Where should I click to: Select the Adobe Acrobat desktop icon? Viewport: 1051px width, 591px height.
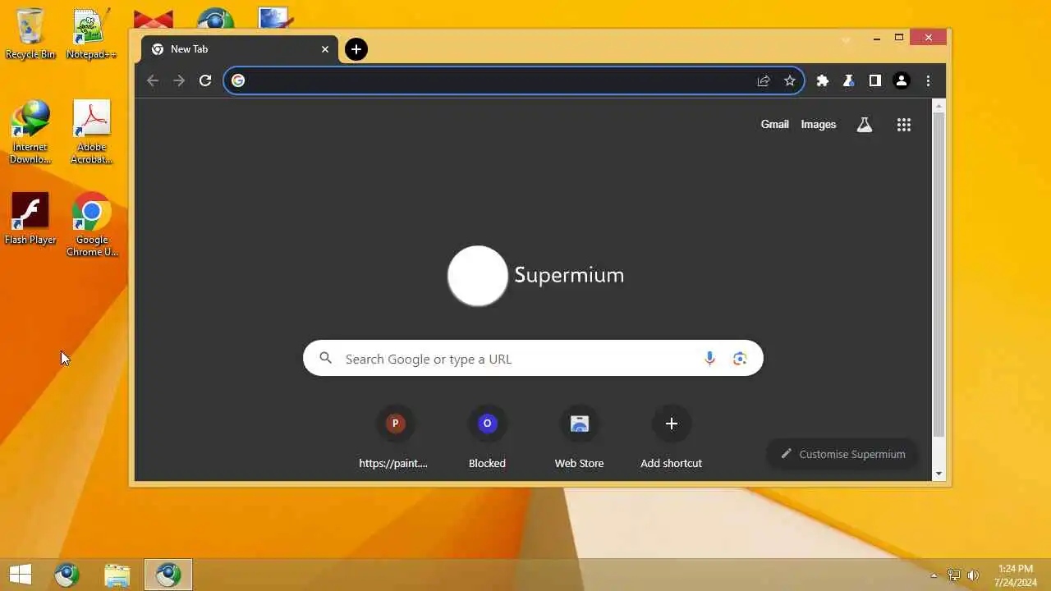click(91, 131)
